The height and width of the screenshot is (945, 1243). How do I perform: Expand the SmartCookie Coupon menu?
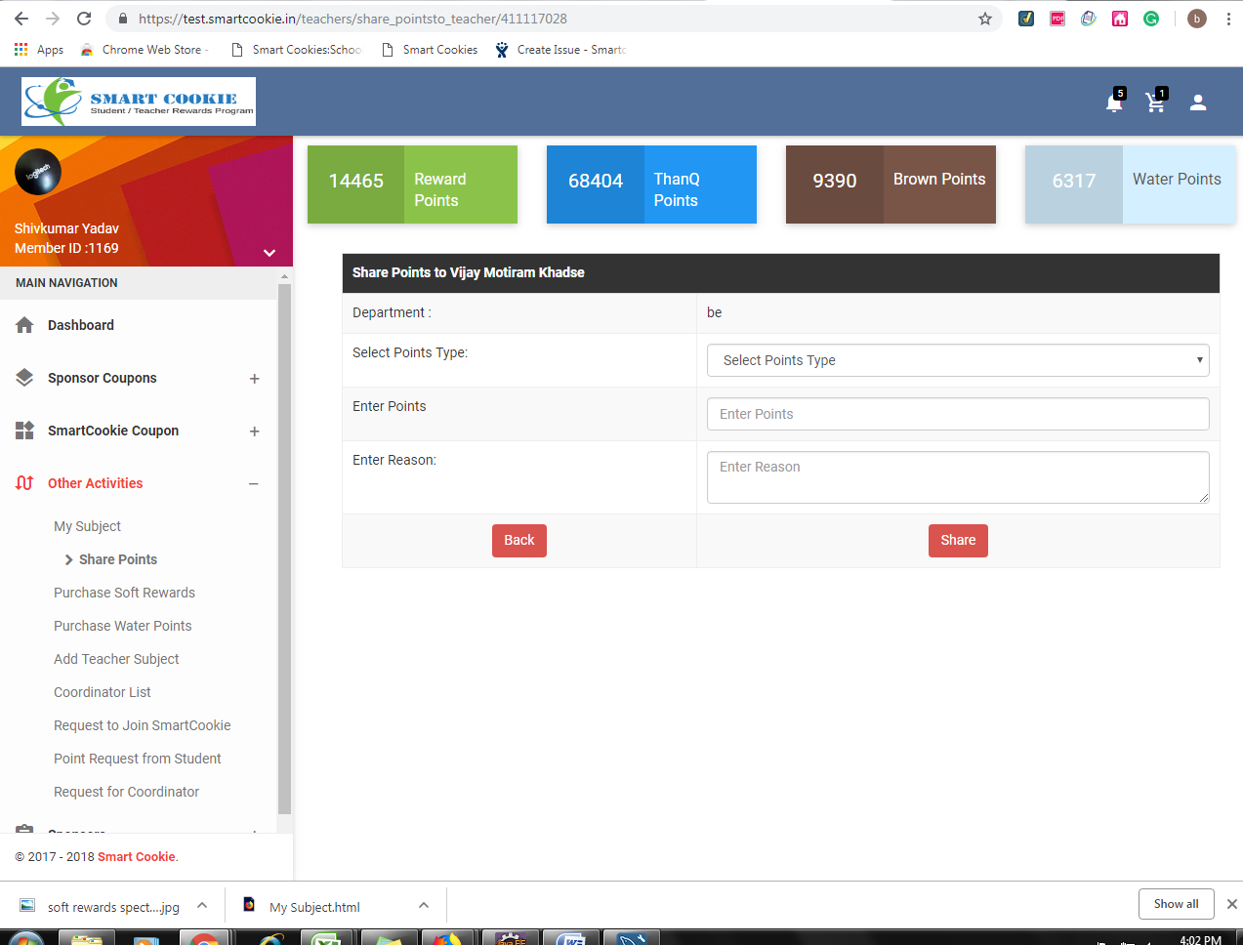(254, 431)
